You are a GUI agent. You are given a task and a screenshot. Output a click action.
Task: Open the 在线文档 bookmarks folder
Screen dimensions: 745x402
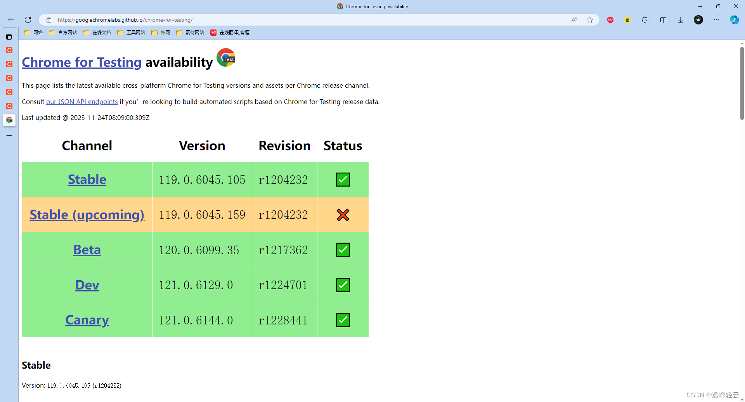click(97, 33)
